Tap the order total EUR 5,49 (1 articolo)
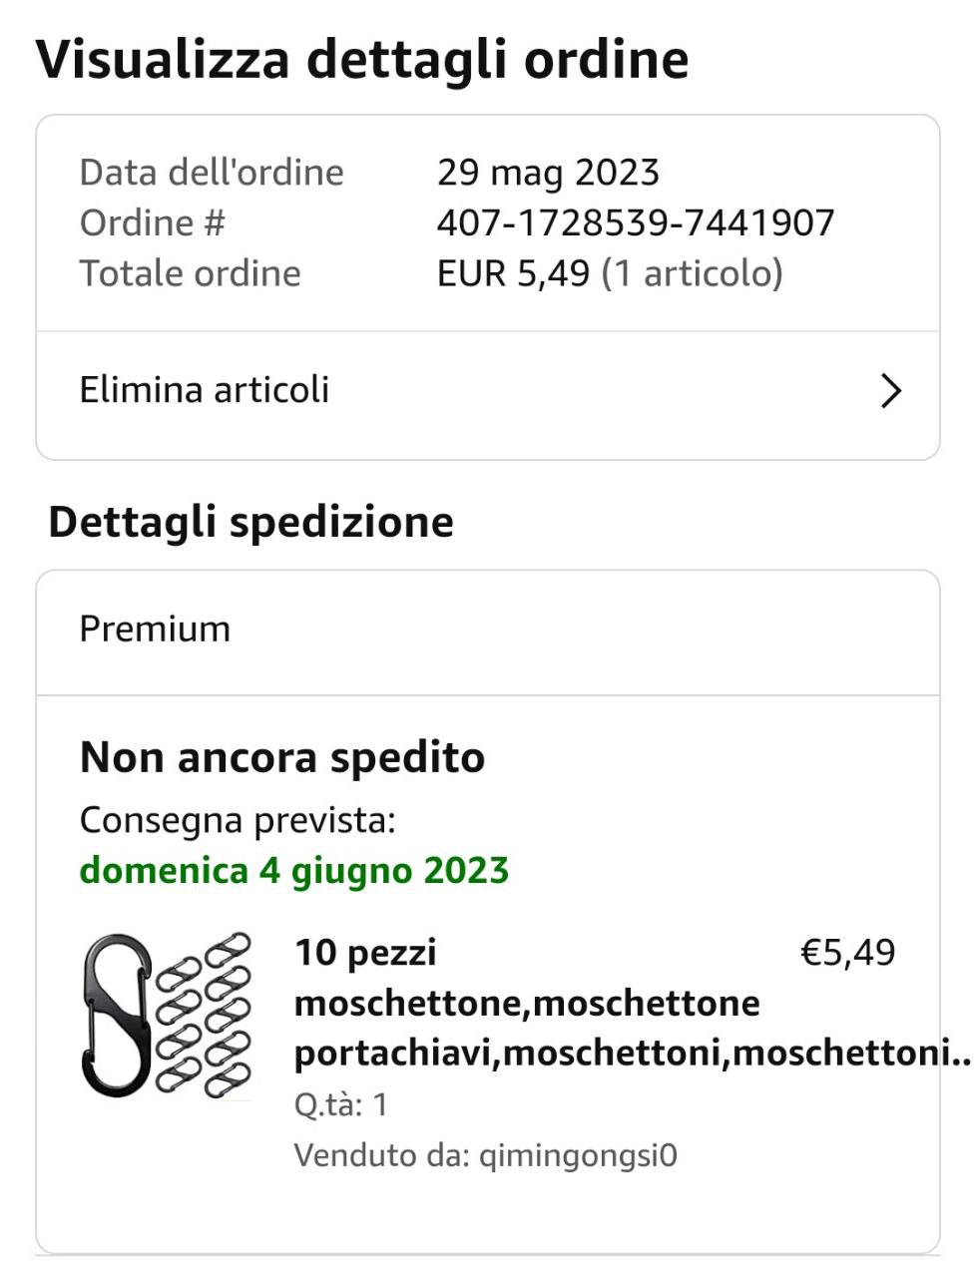This screenshot has height=1277, width=974. point(610,273)
